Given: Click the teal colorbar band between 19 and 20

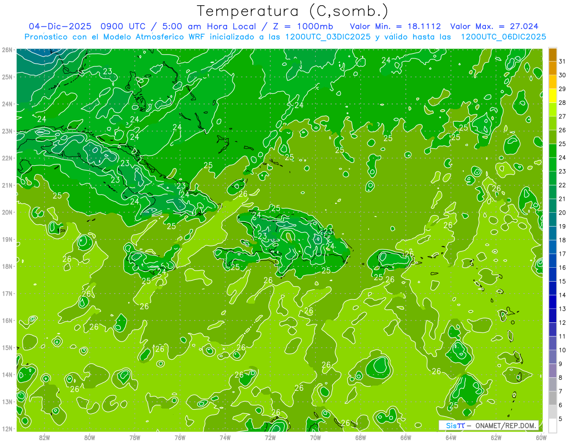Looking at the screenshot, I should 552,220.
